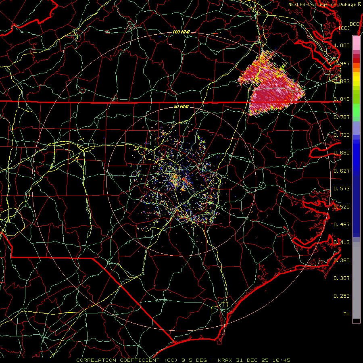Click the 100 NMI range ring label
The width and height of the screenshot is (363, 363).
tap(181, 32)
